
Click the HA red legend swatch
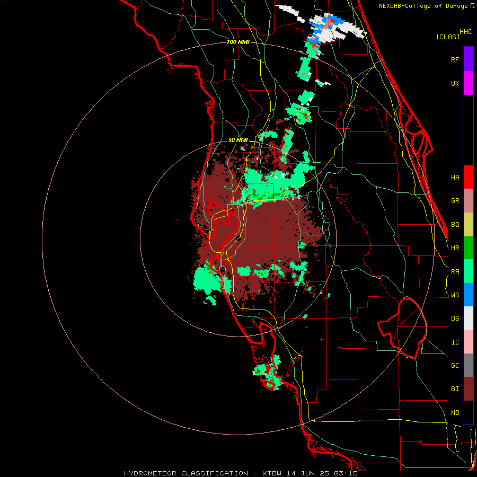click(x=468, y=177)
